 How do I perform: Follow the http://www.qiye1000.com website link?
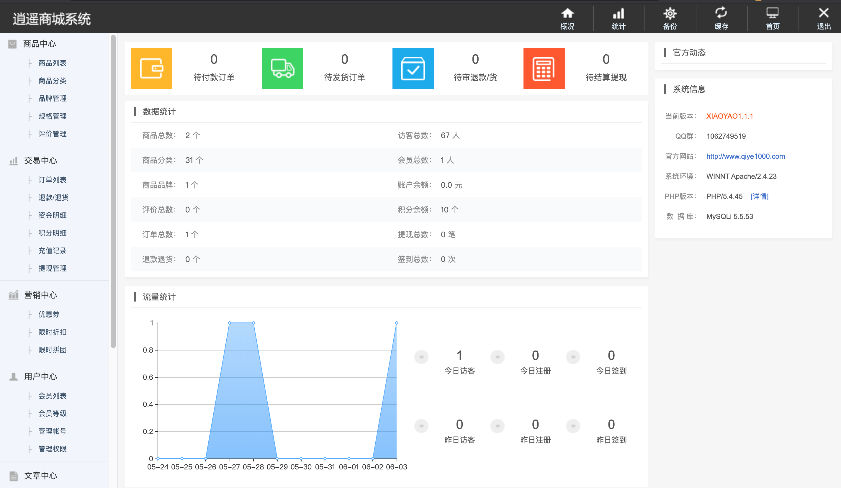746,156
